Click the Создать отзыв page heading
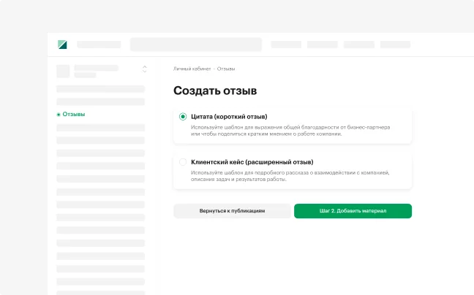474x295 pixels. click(215, 91)
